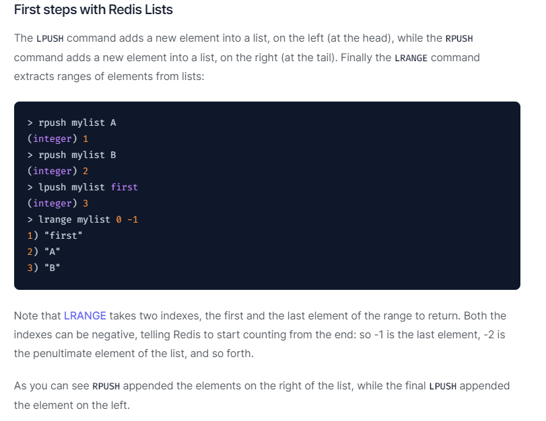Open the LRANGE hyperlink in the note
This screenshot has width=546, height=421.
click(85, 315)
